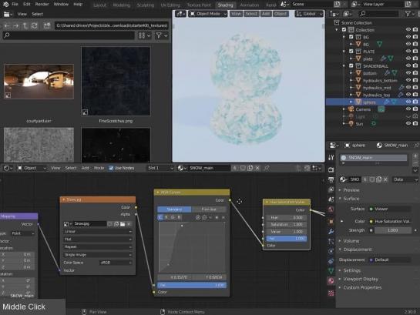Viewport: 420px width, 315px height.
Task: Add a new material slot
Action: 415,156
